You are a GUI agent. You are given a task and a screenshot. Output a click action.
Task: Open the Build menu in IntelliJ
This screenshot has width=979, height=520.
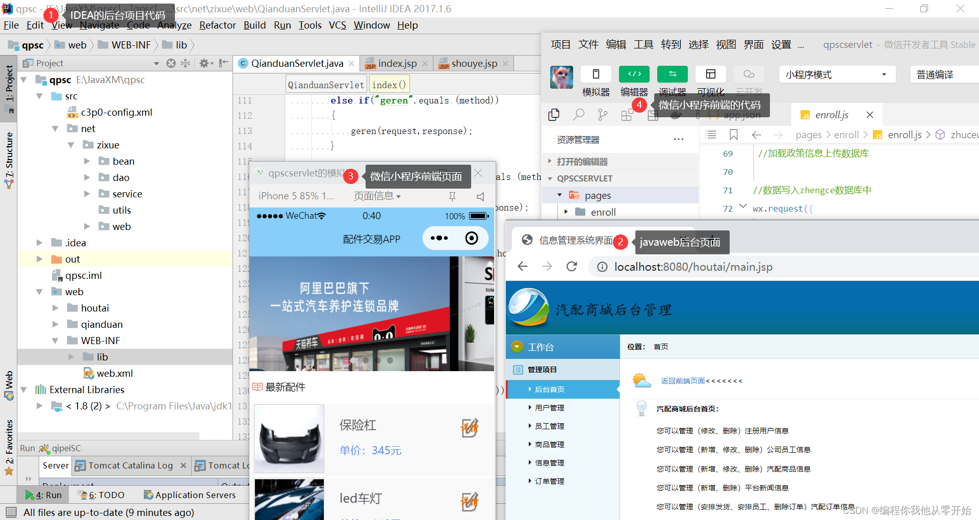click(254, 25)
